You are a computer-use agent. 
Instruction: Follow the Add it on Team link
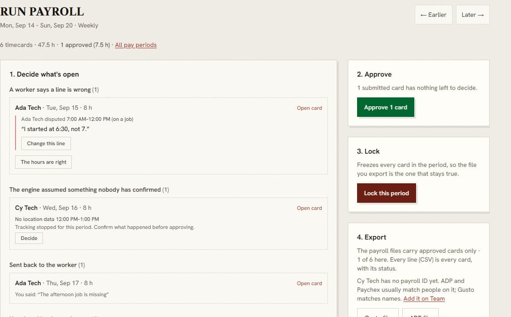424,298
